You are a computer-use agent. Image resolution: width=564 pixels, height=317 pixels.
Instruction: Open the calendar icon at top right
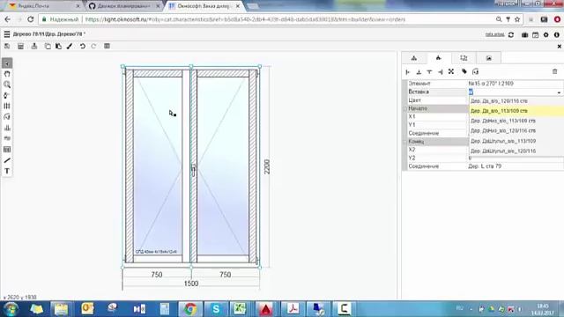tap(536, 35)
